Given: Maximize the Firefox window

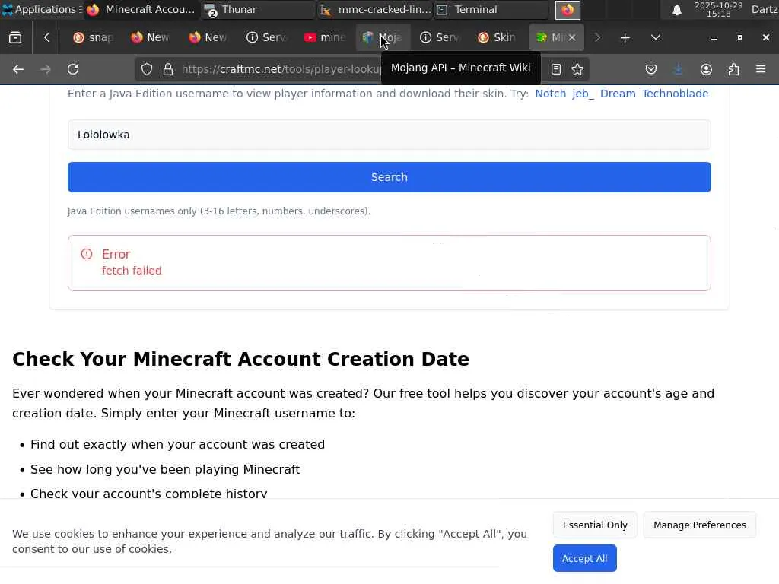Looking at the screenshot, I should [739, 38].
